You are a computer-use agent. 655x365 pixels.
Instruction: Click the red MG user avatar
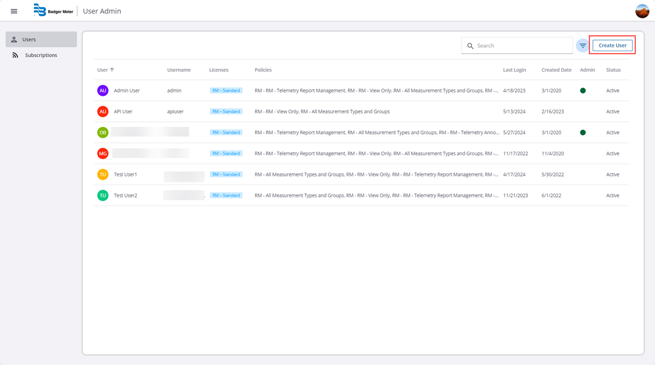click(103, 153)
